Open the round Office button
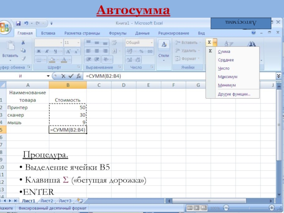 point(5,27)
